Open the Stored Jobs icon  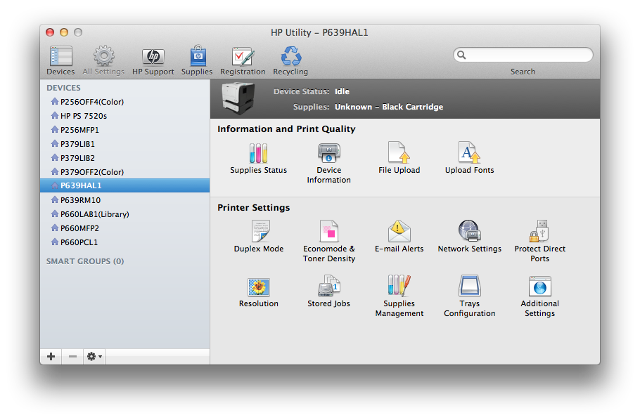click(x=328, y=285)
